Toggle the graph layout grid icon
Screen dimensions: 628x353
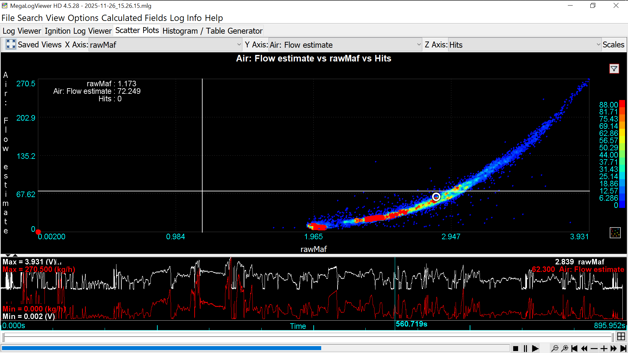tap(621, 336)
